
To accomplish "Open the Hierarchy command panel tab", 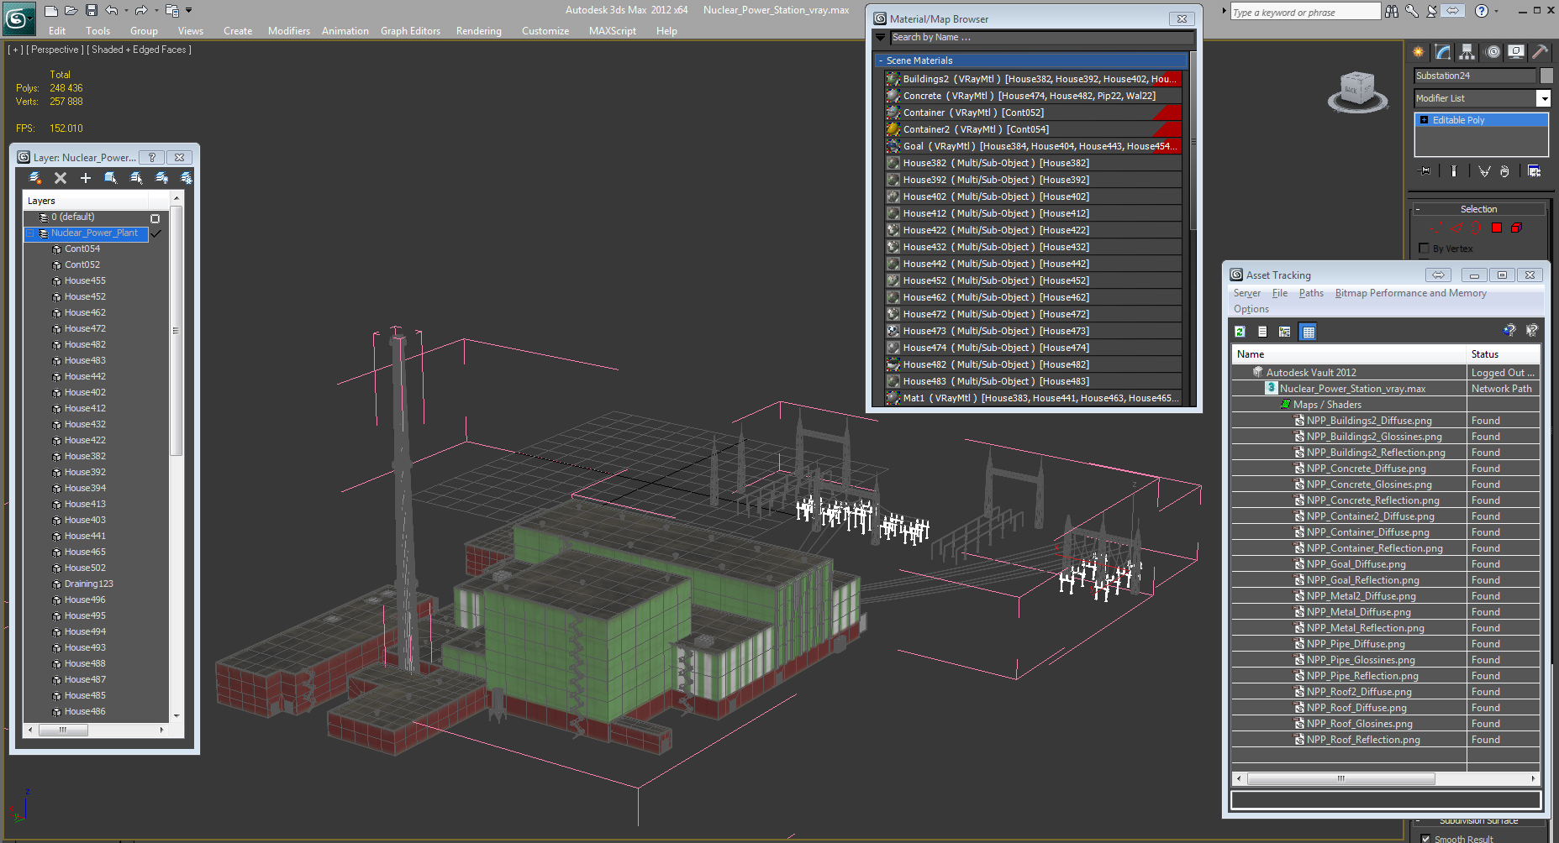I will pos(1467,52).
